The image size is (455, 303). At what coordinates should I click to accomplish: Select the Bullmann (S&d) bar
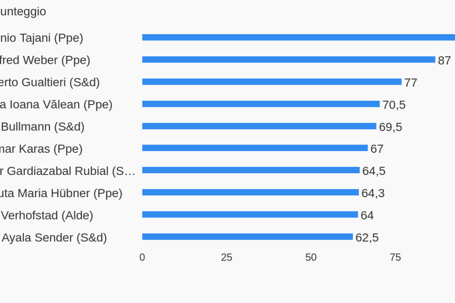(259, 126)
